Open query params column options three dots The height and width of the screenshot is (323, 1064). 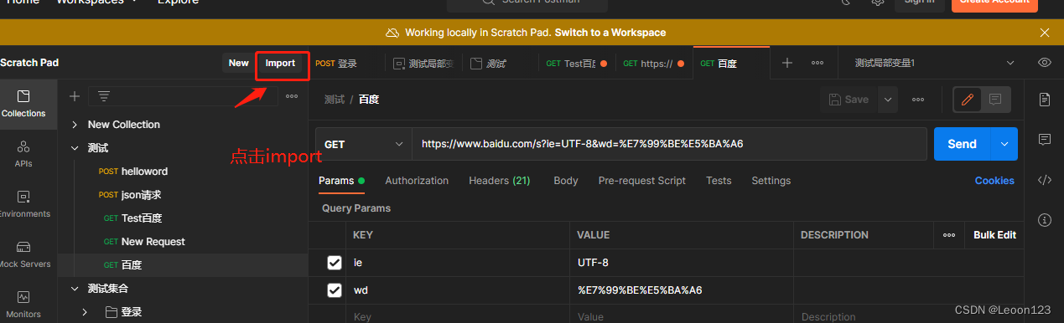(949, 235)
